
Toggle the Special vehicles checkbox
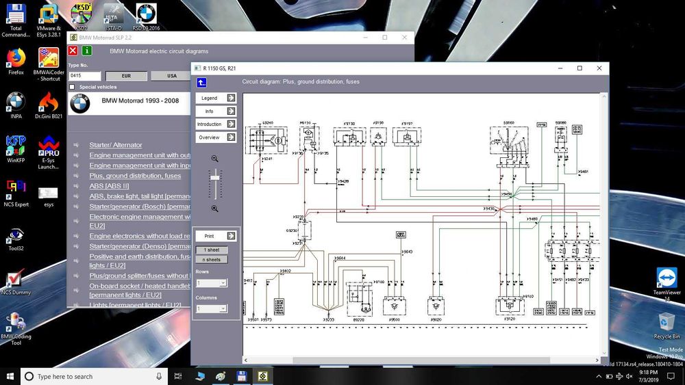click(72, 87)
